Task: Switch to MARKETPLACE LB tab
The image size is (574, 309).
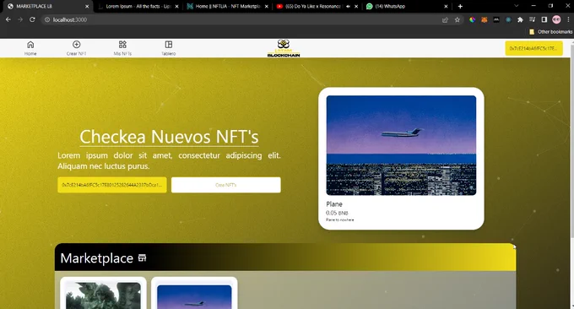Action: [47, 7]
